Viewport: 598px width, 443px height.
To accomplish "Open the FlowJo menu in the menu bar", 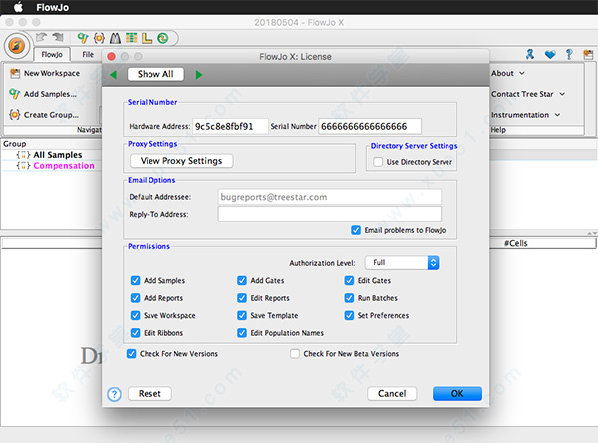I will pyautogui.click(x=53, y=7).
